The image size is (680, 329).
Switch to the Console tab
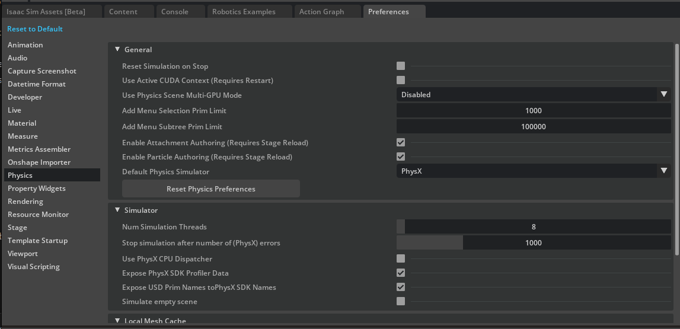point(175,11)
